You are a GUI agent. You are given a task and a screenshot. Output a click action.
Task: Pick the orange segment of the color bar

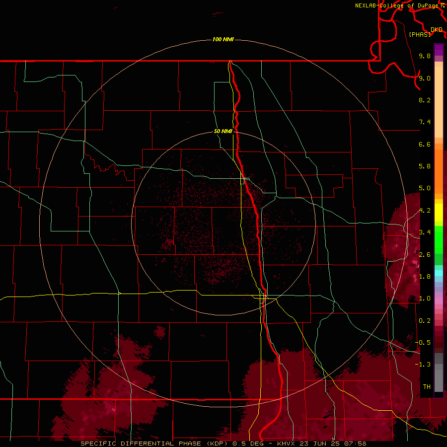coord(439,171)
